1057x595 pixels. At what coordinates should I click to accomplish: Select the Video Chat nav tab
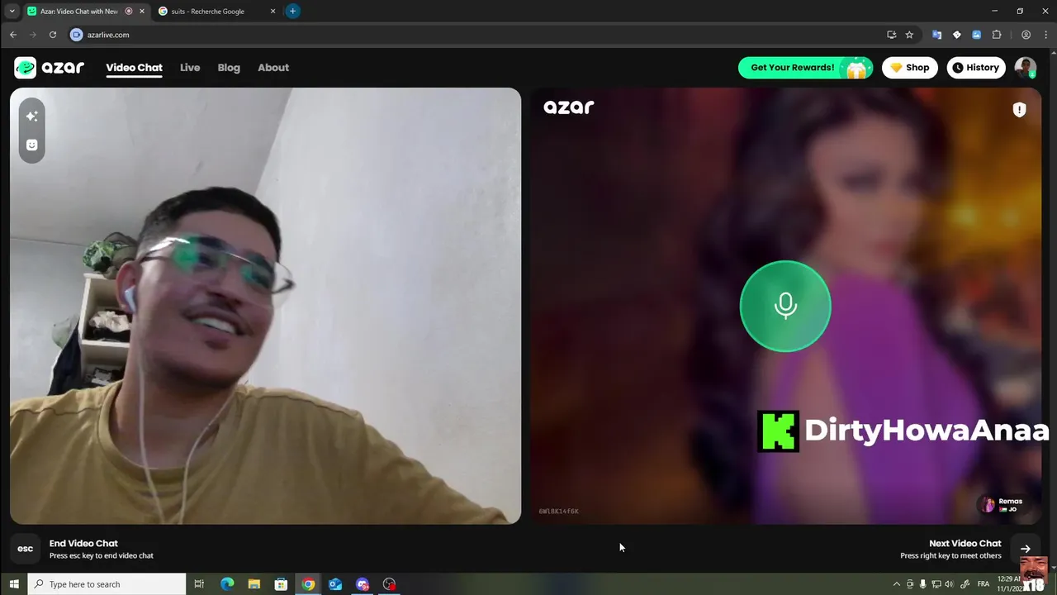tap(134, 68)
